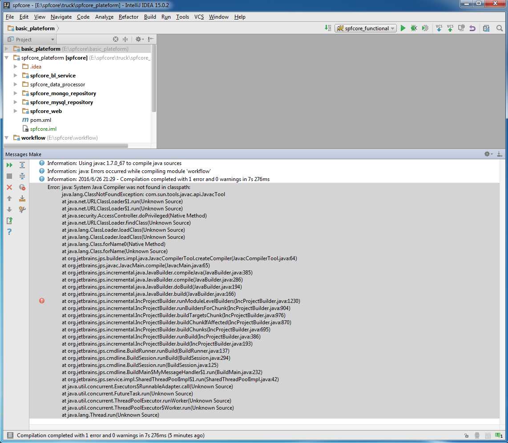
Task: Expand the spfcore_data_processor folder
Action: (x=15, y=85)
